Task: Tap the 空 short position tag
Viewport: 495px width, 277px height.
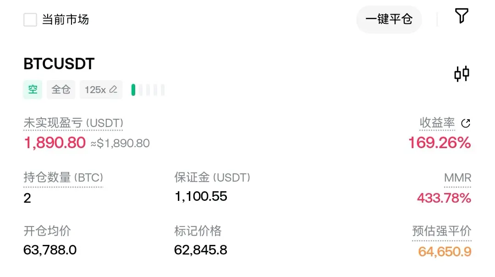Action: click(33, 90)
